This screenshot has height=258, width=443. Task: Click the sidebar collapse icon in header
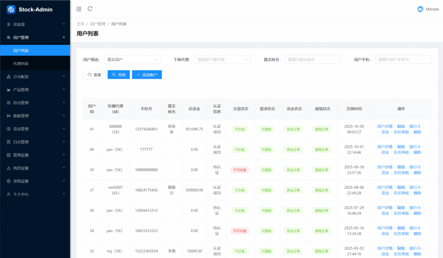click(78, 9)
